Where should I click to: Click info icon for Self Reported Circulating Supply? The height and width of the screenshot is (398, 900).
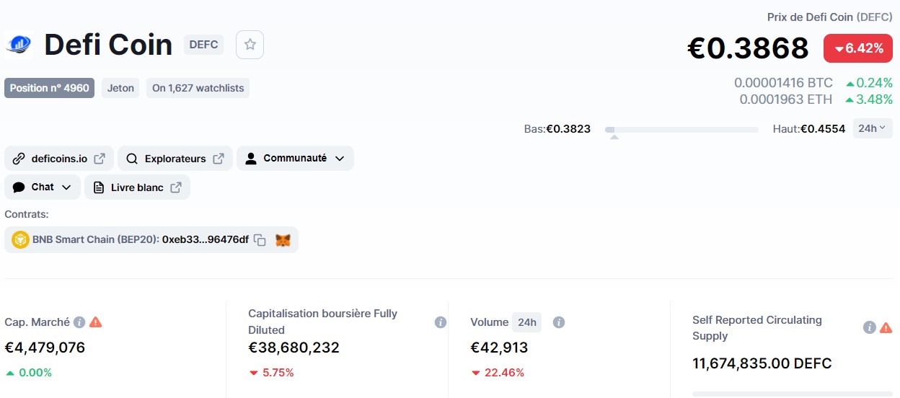pos(870,327)
